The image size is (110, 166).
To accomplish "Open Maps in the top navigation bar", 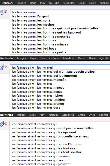I will pos(33,3).
